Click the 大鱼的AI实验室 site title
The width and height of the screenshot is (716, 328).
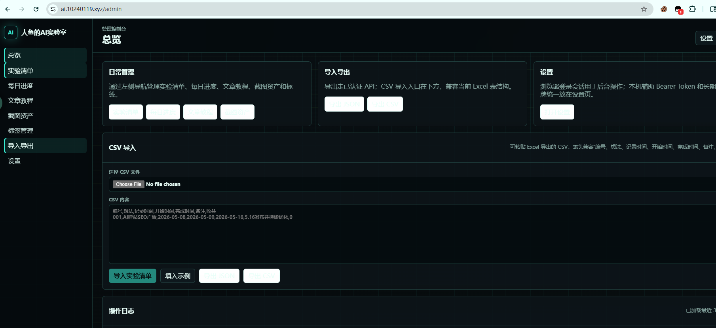pos(44,32)
